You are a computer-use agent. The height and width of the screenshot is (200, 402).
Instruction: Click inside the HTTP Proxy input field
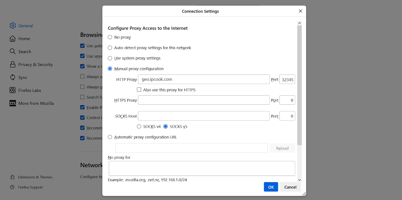point(204,79)
